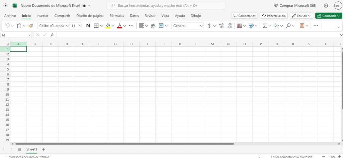Open the BG account avatar

tap(338, 6)
